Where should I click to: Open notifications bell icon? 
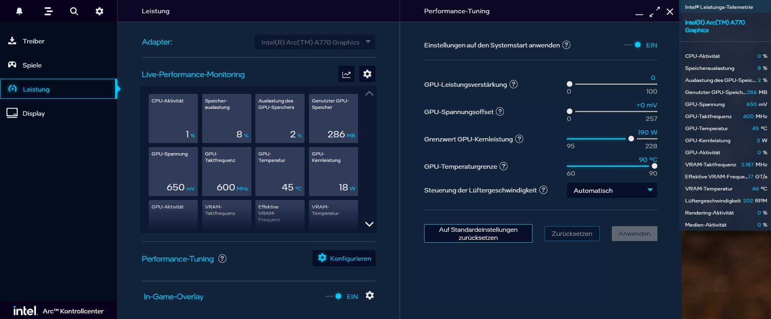click(19, 11)
